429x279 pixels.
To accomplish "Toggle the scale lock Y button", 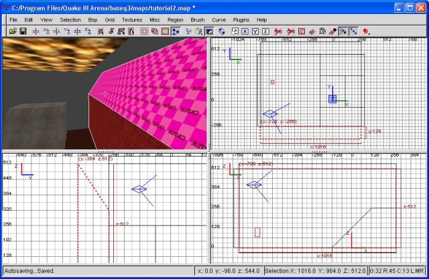I will (x=255, y=31).
